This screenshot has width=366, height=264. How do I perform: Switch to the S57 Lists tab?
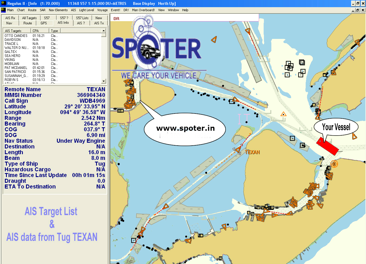[x=82, y=18]
